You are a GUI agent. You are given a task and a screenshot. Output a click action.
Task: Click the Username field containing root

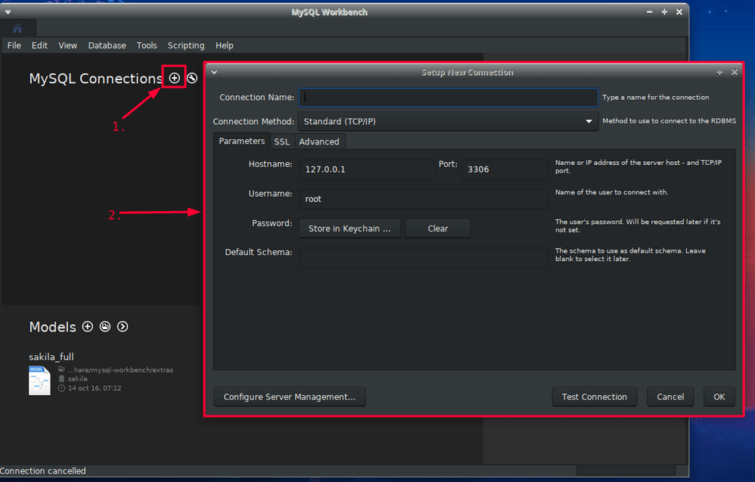coord(424,199)
